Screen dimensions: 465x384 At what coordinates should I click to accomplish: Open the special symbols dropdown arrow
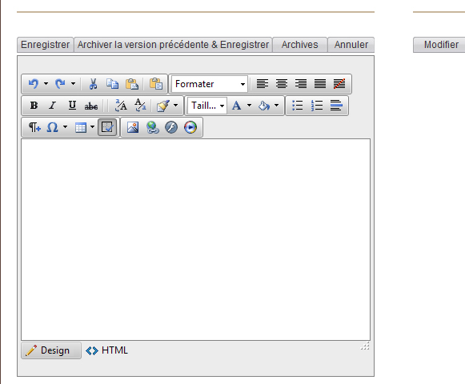point(66,127)
